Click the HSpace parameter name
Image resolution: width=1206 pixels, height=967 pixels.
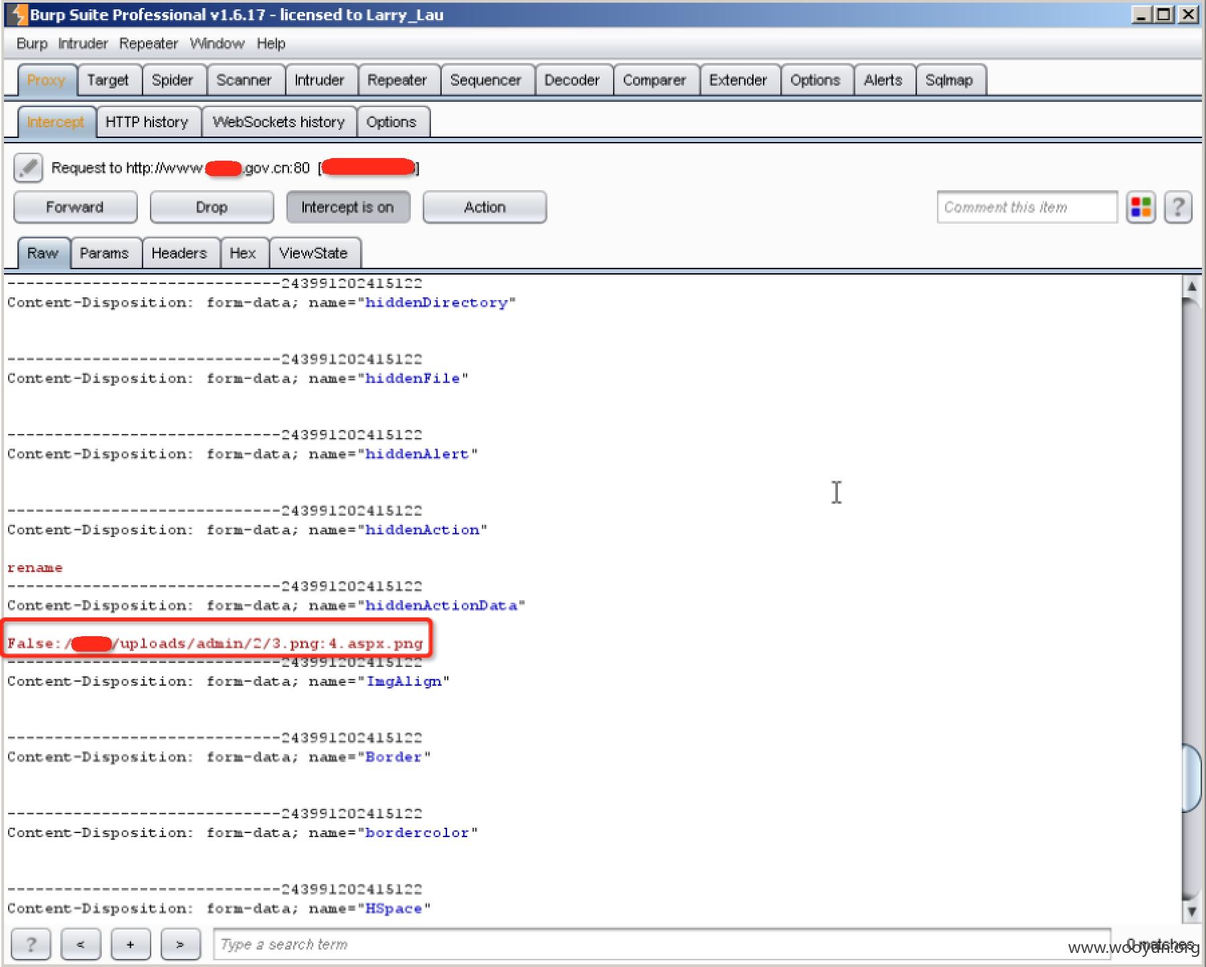click(394, 909)
